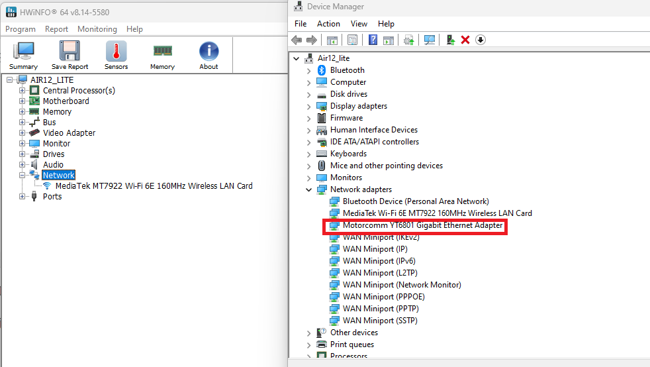
Task: Select Print queues category
Action: click(352, 344)
